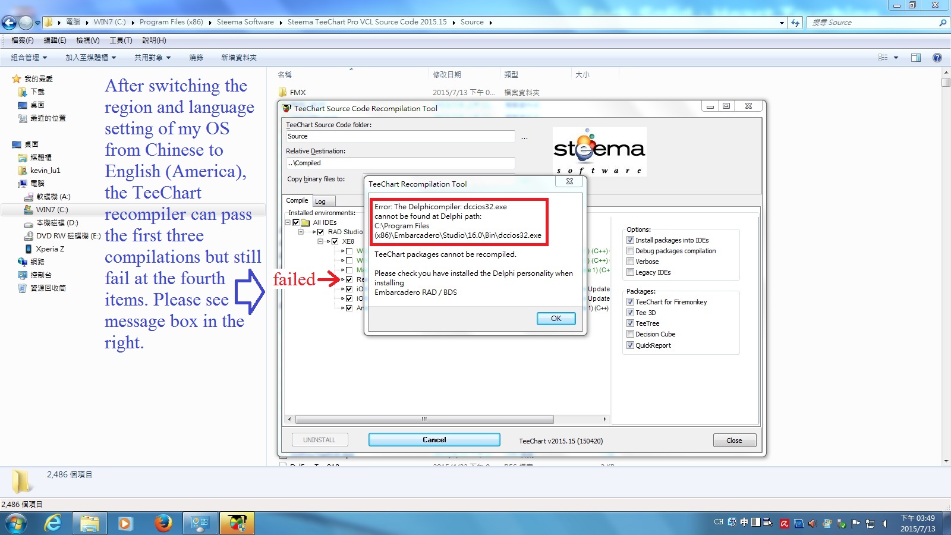Viewport: 951px width, 535px height.
Task: Launch Firefox from the taskbar
Action: (x=163, y=523)
